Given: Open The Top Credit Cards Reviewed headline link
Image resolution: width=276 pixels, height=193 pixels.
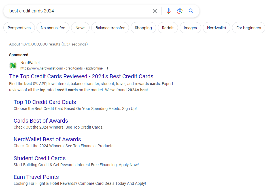Looking at the screenshot, I should pos(81,76).
